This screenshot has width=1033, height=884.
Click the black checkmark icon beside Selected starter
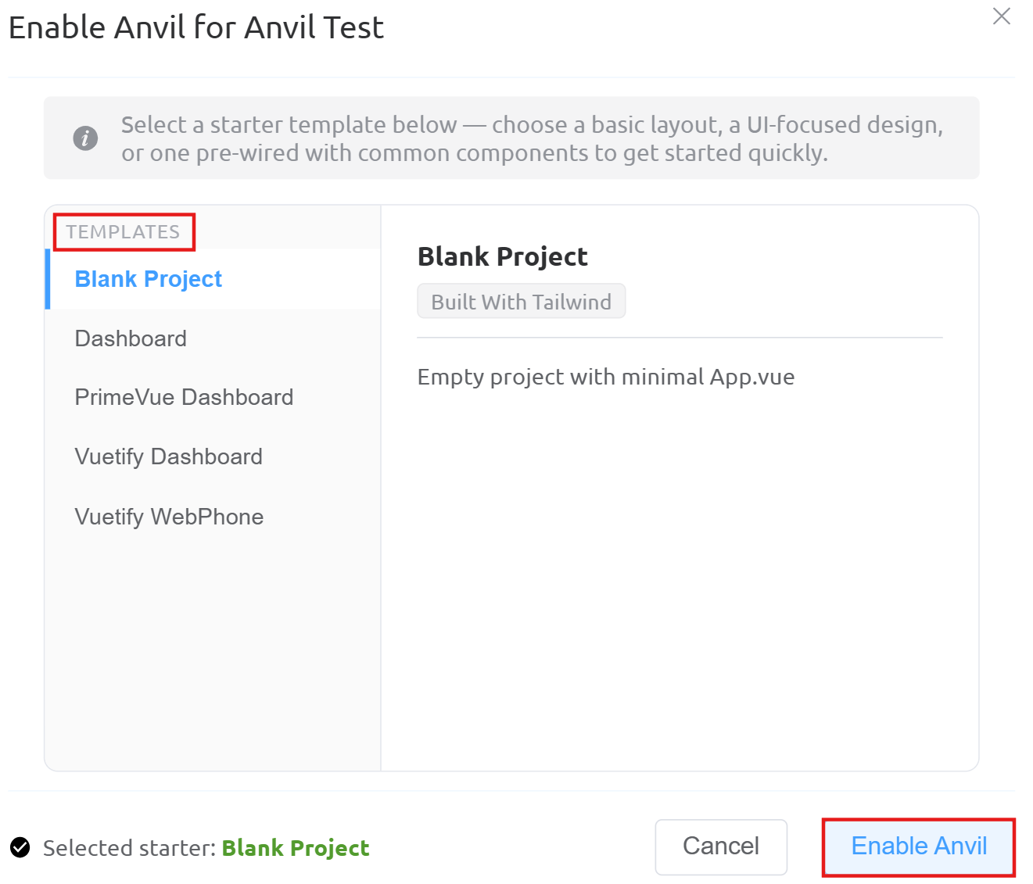click(20, 847)
